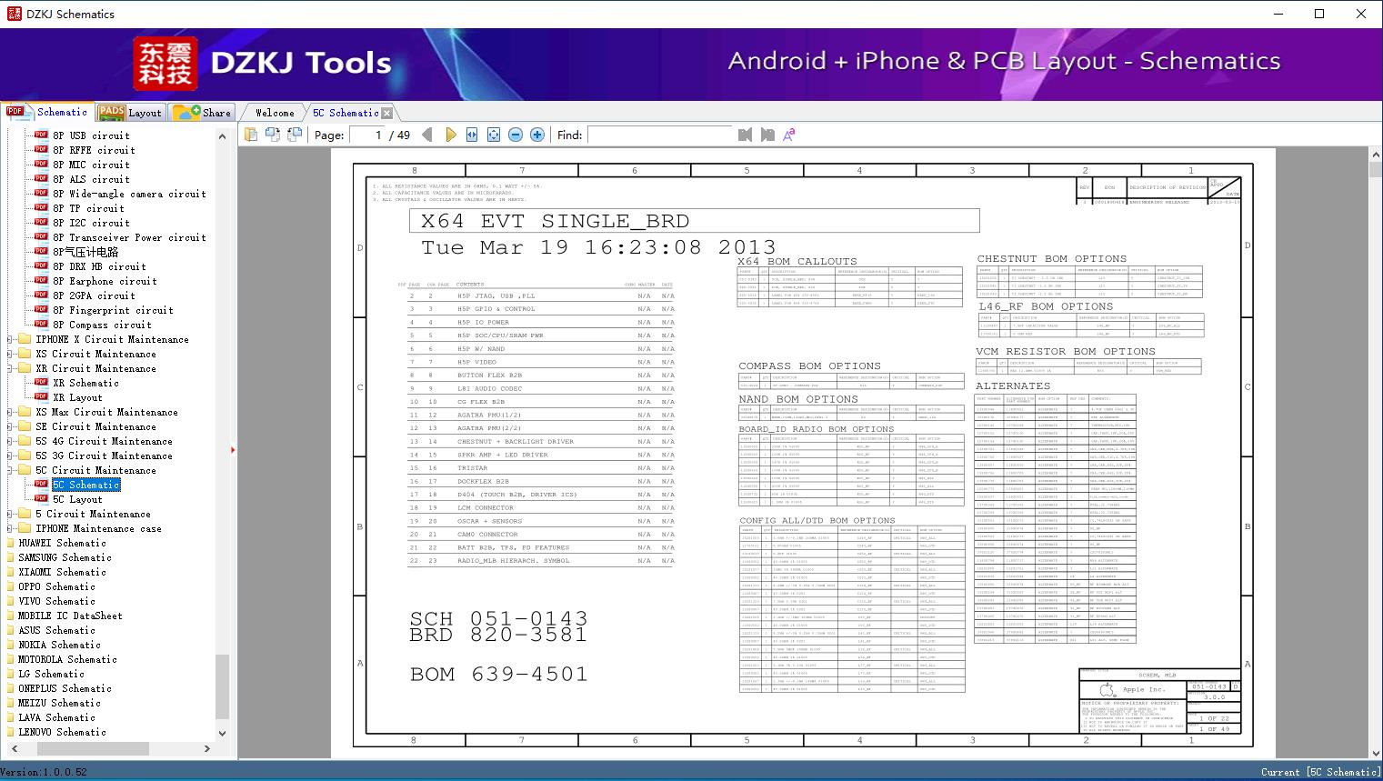Click tree panel scroll up arrow
The image size is (1383, 781).
(223, 136)
